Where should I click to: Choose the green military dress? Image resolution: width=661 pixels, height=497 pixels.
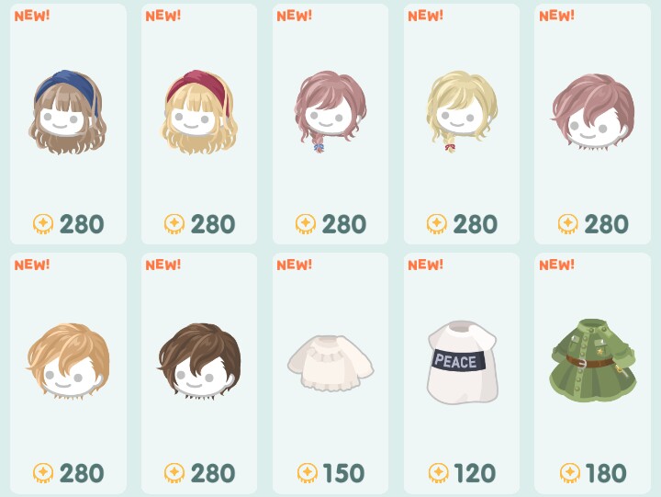pos(593,360)
